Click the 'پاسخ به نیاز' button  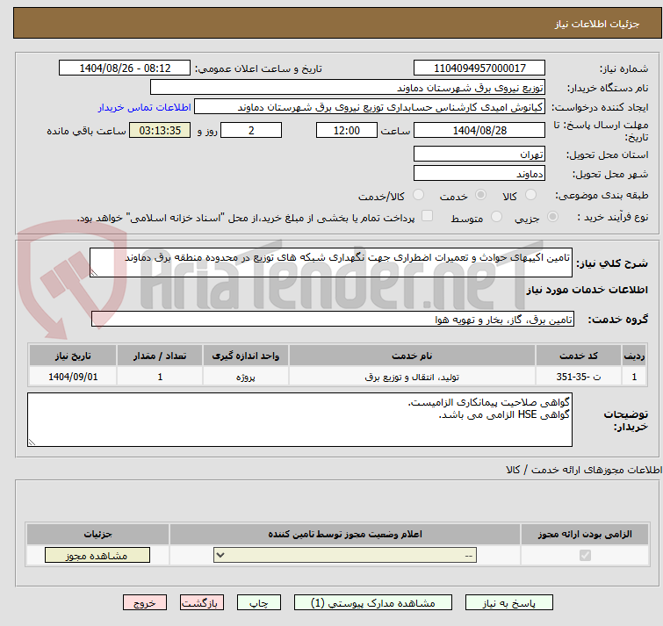(x=509, y=603)
